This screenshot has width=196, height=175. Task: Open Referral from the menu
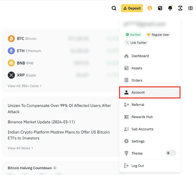click(x=150, y=105)
